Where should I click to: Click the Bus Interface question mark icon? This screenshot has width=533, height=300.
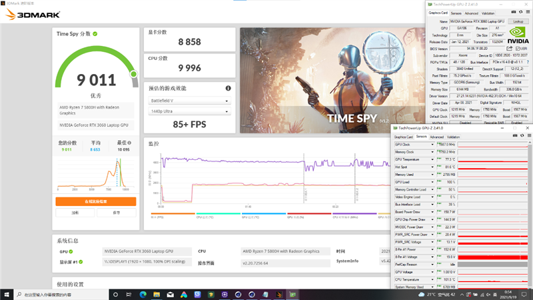point(528,62)
